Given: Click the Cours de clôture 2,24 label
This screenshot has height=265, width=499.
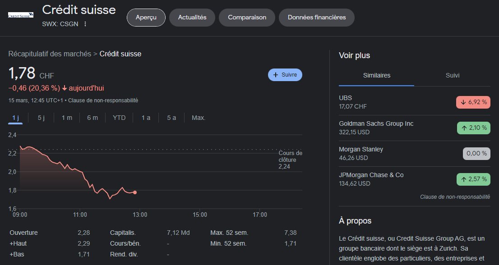Looking at the screenshot, I should [290, 160].
